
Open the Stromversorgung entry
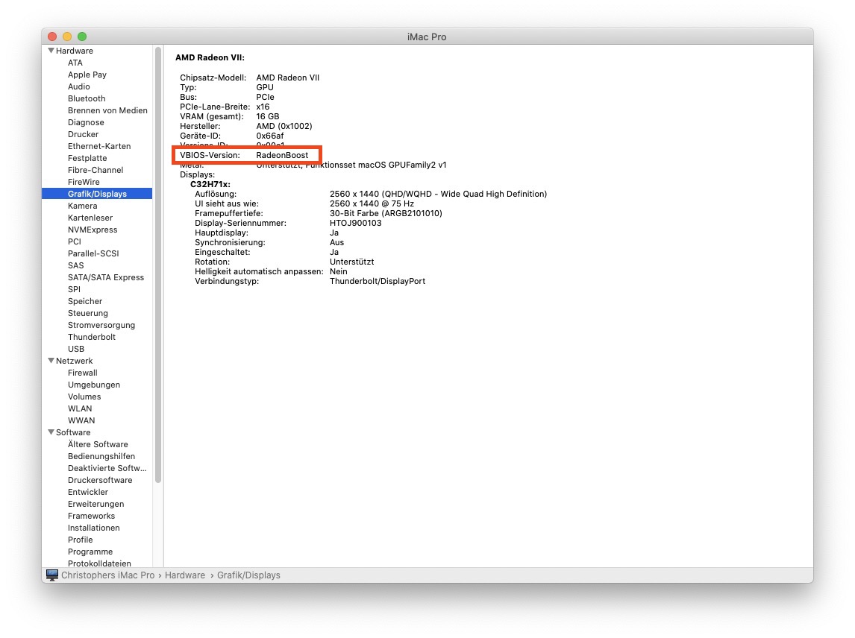101,325
